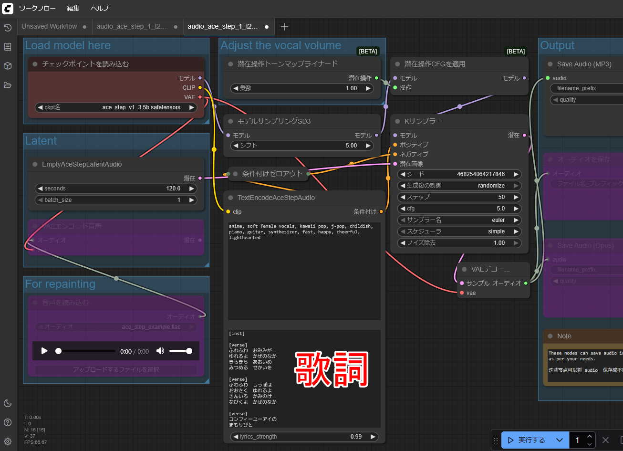Add a new workflow tab with plus
Viewport: 623px width, 451px height.
(284, 27)
